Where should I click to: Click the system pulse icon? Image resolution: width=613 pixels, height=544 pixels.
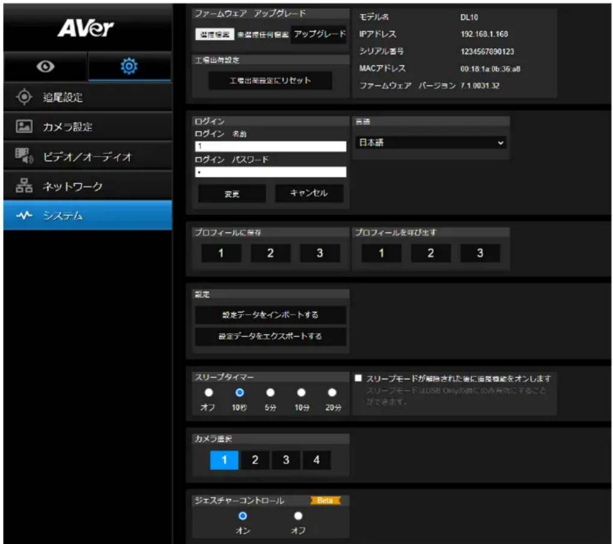[x=24, y=215]
